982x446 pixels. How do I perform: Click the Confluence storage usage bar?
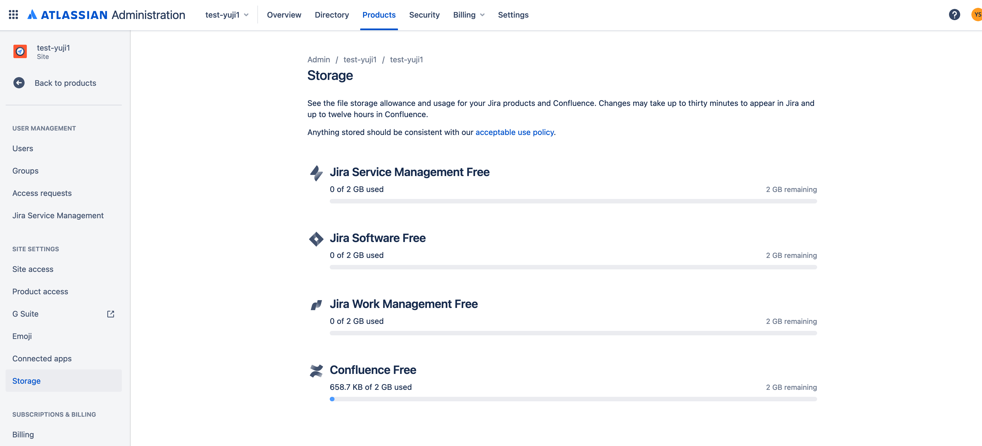coord(573,399)
